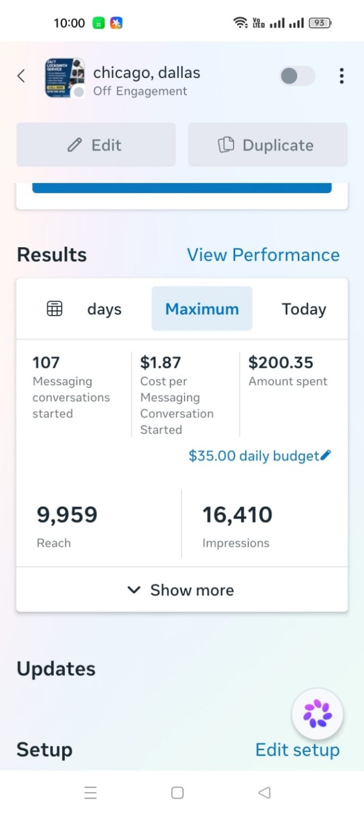
Task: Open the custom date range calendar icon
Action: tap(55, 308)
